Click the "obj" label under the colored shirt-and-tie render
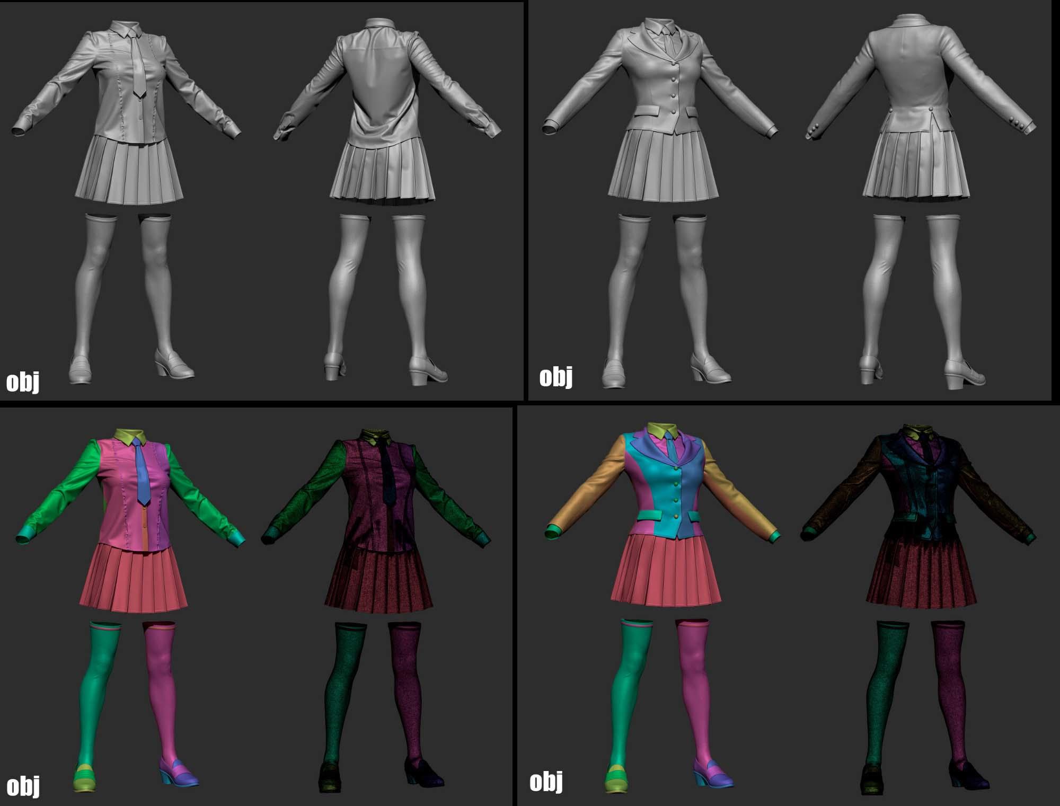This screenshot has height=806, width=1060. 23,785
